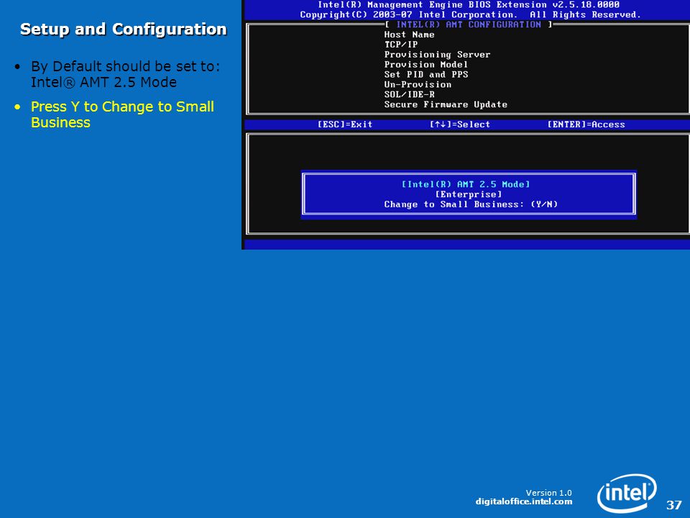Viewport: 690px width, 518px height.
Task: Click the [ESC]=Exit hint
Action: click(345, 124)
